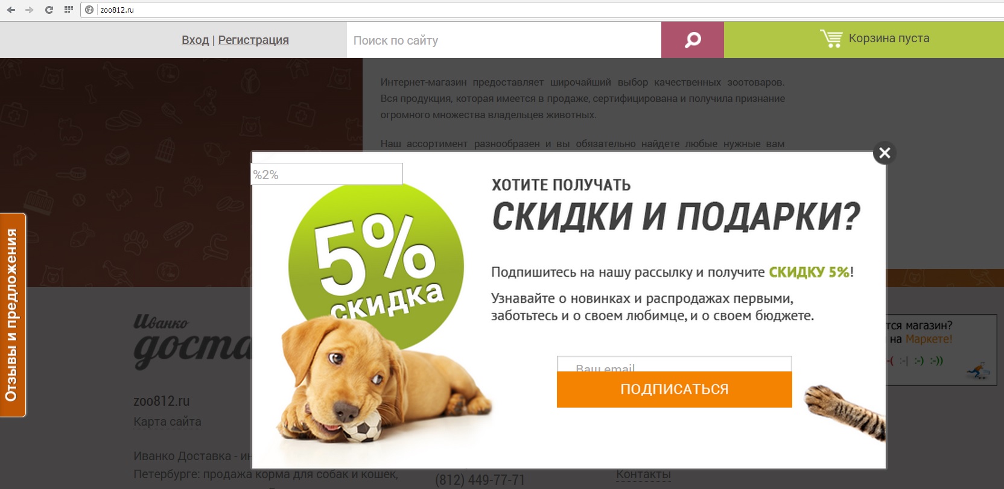Open the Контакты link
Screen dimensions: 1004x489
point(643,475)
